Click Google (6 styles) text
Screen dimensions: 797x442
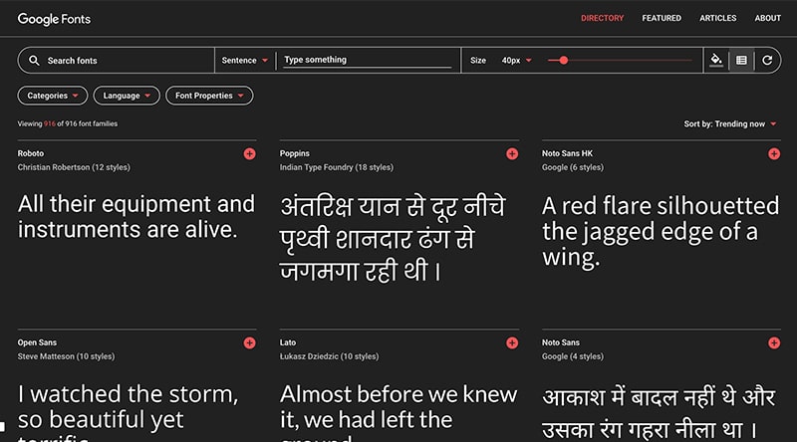click(573, 167)
